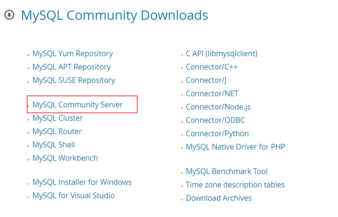
Task: Open MySQL Workbench downloads
Action: pos(65,158)
